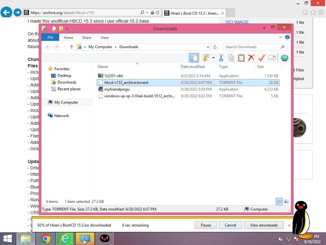Select My Computer in navigation pane

(x=66, y=102)
